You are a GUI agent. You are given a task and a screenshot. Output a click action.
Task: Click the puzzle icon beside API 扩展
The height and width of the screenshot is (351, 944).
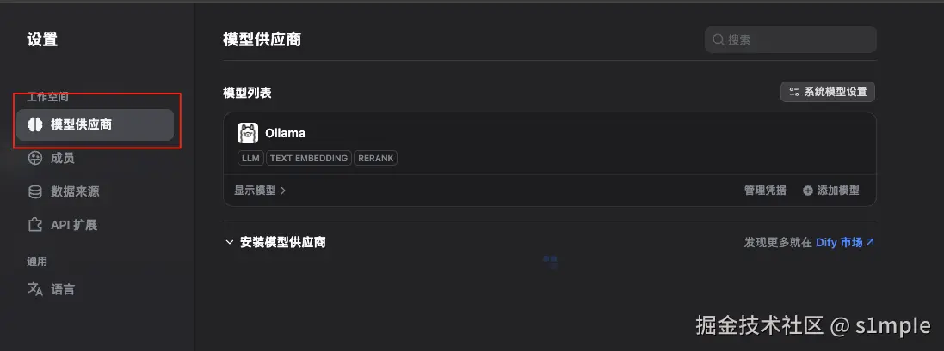[x=35, y=225]
